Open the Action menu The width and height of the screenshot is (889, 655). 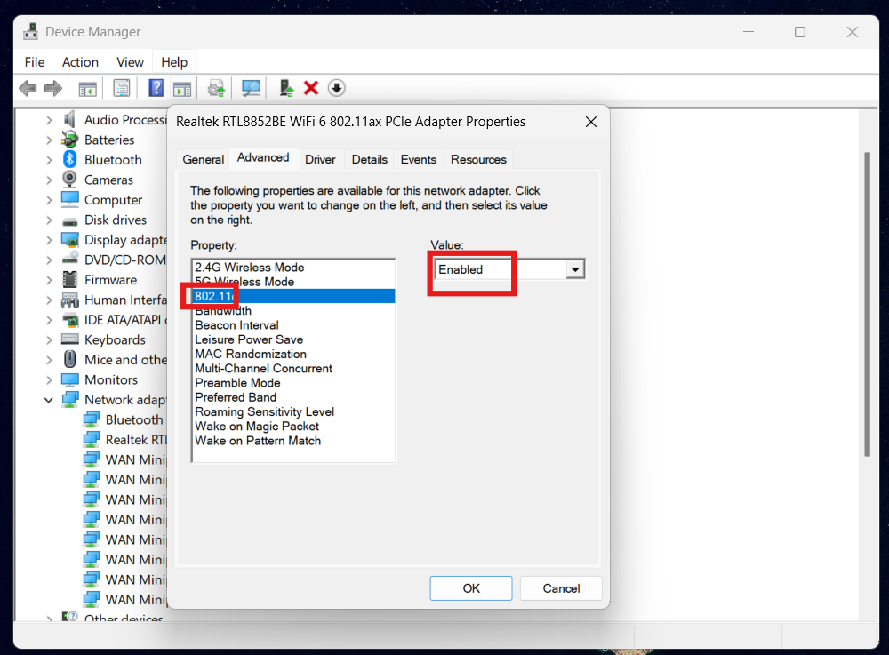pyautogui.click(x=81, y=61)
